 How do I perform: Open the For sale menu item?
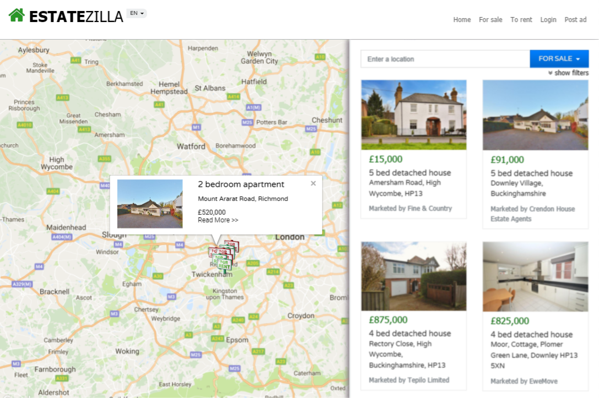point(490,19)
